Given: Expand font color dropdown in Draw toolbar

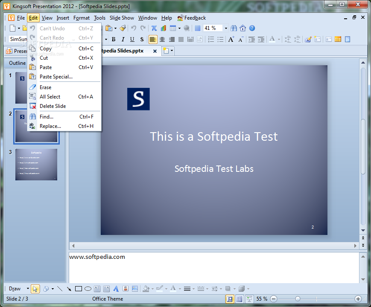Looking at the screenshot, I should coord(180,289).
